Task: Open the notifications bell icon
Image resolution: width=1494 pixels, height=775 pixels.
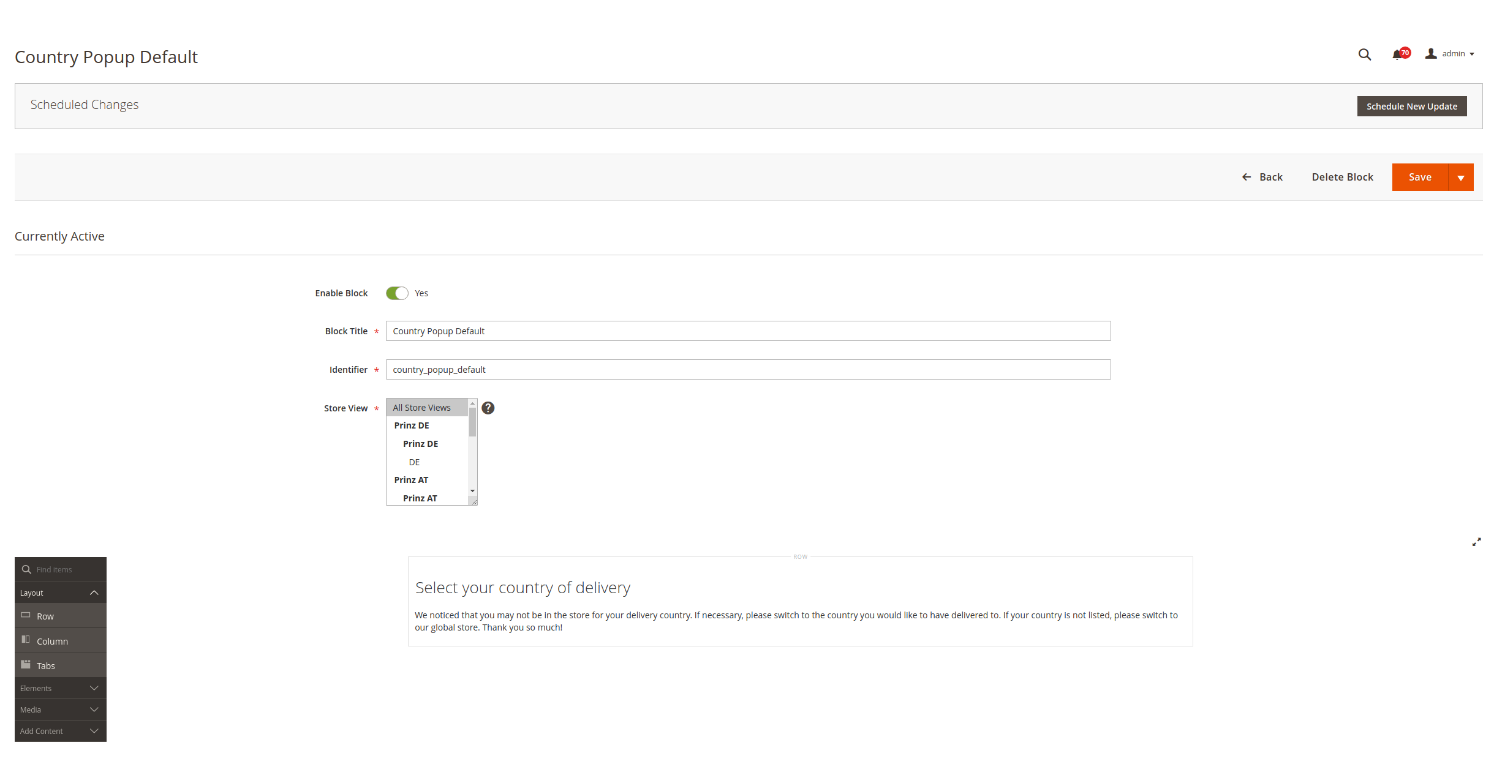Action: (1397, 54)
